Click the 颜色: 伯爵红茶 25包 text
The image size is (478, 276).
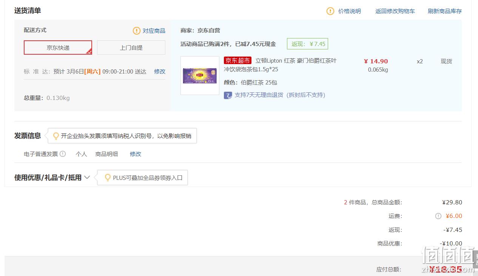pyautogui.click(x=250, y=83)
